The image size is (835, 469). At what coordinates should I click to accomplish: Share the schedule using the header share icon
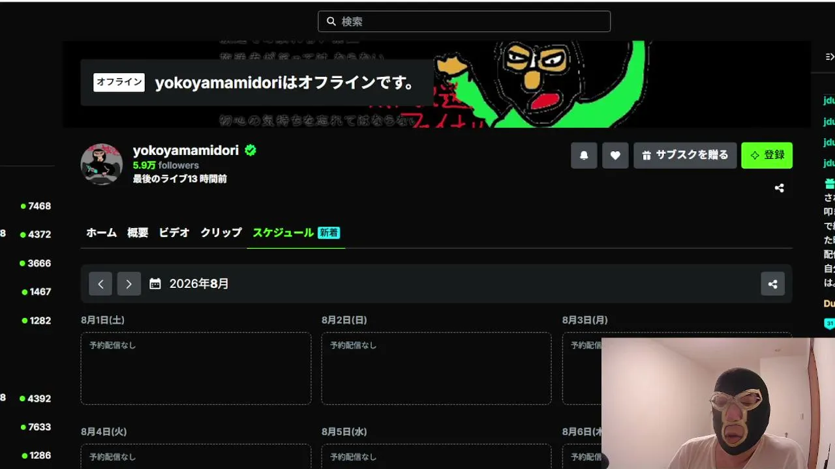coord(772,284)
